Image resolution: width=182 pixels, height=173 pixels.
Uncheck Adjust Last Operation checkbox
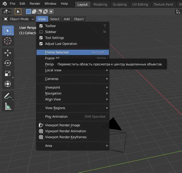[x=41, y=44]
